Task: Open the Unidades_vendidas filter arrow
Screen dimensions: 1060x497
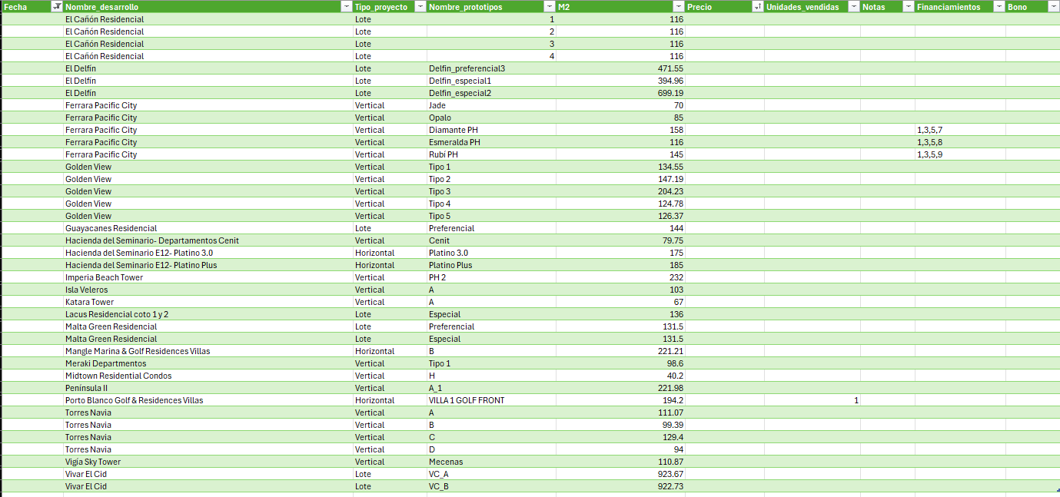Action: [x=854, y=7]
